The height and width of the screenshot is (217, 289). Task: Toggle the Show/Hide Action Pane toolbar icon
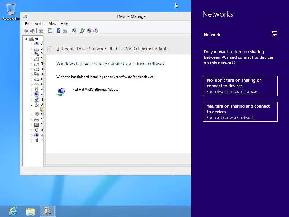click(x=65, y=31)
